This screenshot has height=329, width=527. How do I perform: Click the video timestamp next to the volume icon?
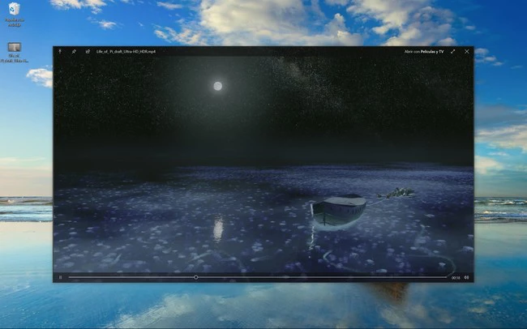tap(456, 278)
